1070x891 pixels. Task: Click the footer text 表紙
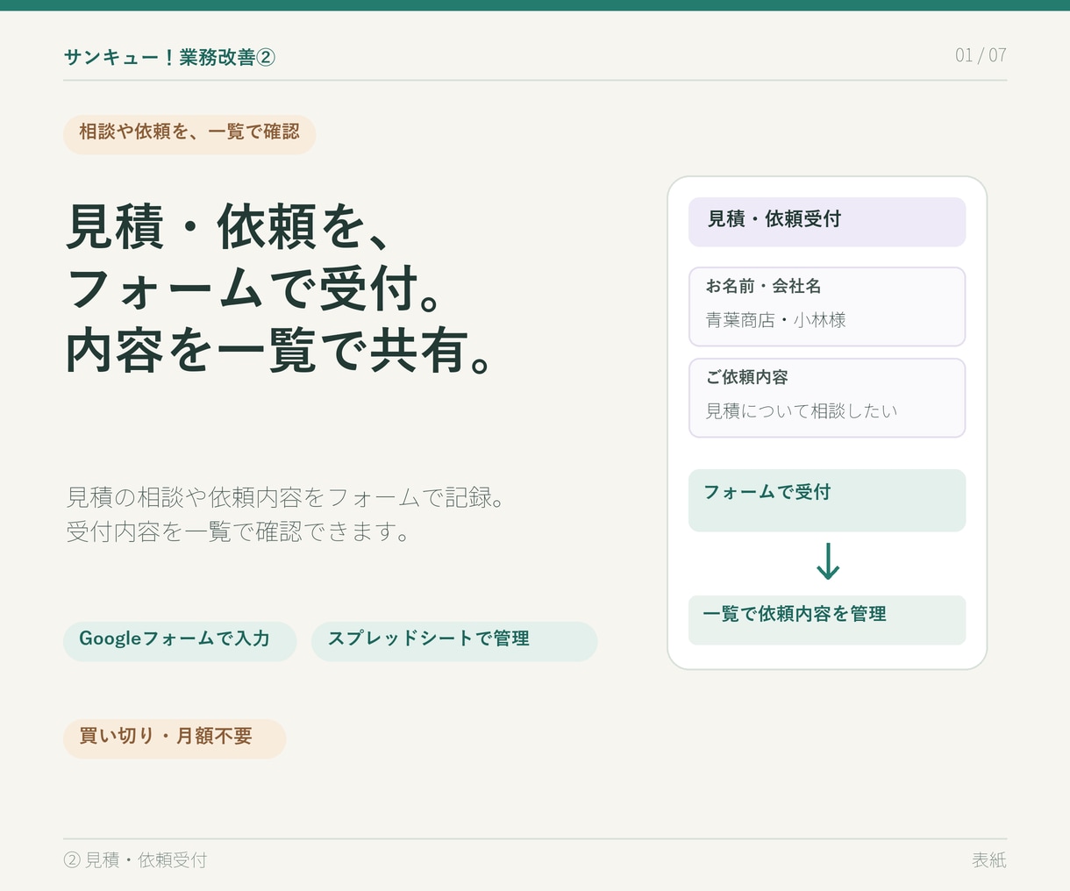click(x=989, y=860)
